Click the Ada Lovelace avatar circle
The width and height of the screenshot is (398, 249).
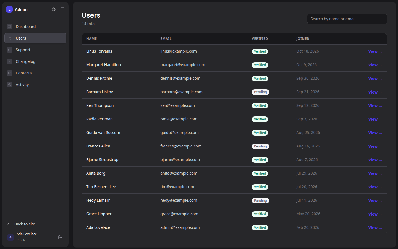pyautogui.click(x=11, y=237)
